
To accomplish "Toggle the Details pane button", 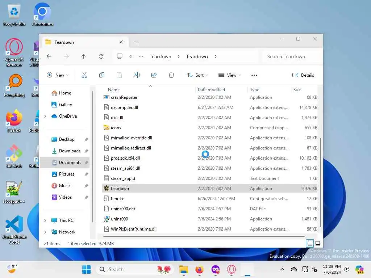I will (x=303, y=75).
